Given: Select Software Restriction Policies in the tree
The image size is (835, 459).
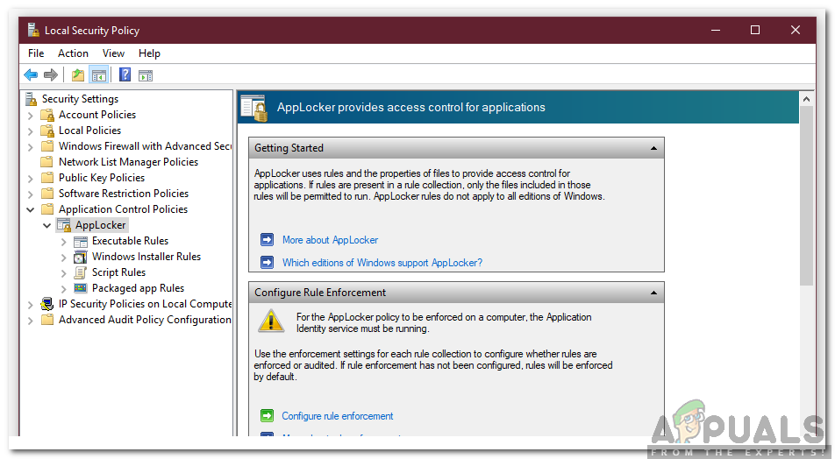Looking at the screenshot, I should 123,194.
